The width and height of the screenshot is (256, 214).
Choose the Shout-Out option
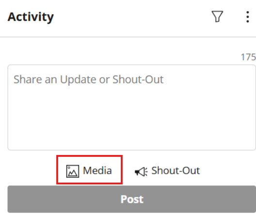[x=167, y=171]
